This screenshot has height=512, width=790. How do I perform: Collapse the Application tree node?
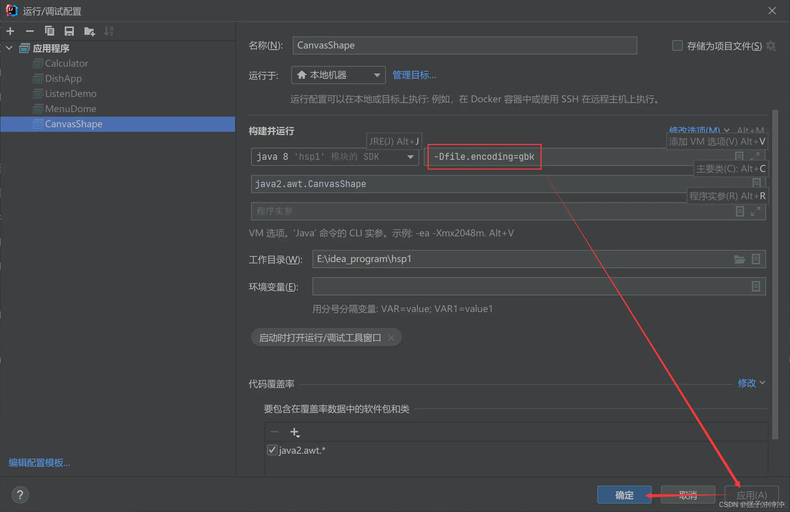pyautogui.click(x=9, y=48)
